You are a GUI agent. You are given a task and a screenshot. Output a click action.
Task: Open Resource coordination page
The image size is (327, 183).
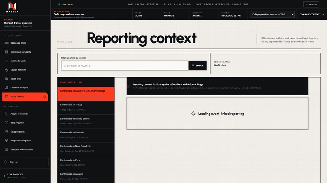pos(25,149)
